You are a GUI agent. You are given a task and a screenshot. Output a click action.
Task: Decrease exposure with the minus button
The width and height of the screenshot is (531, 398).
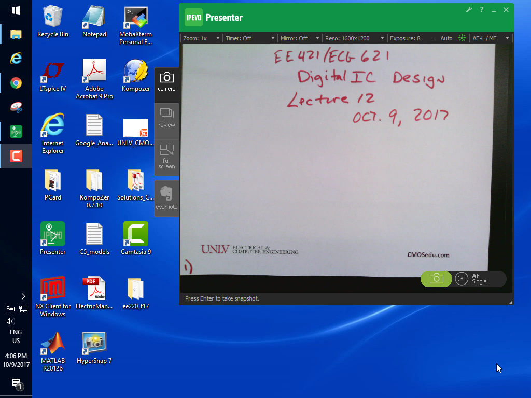434,38
